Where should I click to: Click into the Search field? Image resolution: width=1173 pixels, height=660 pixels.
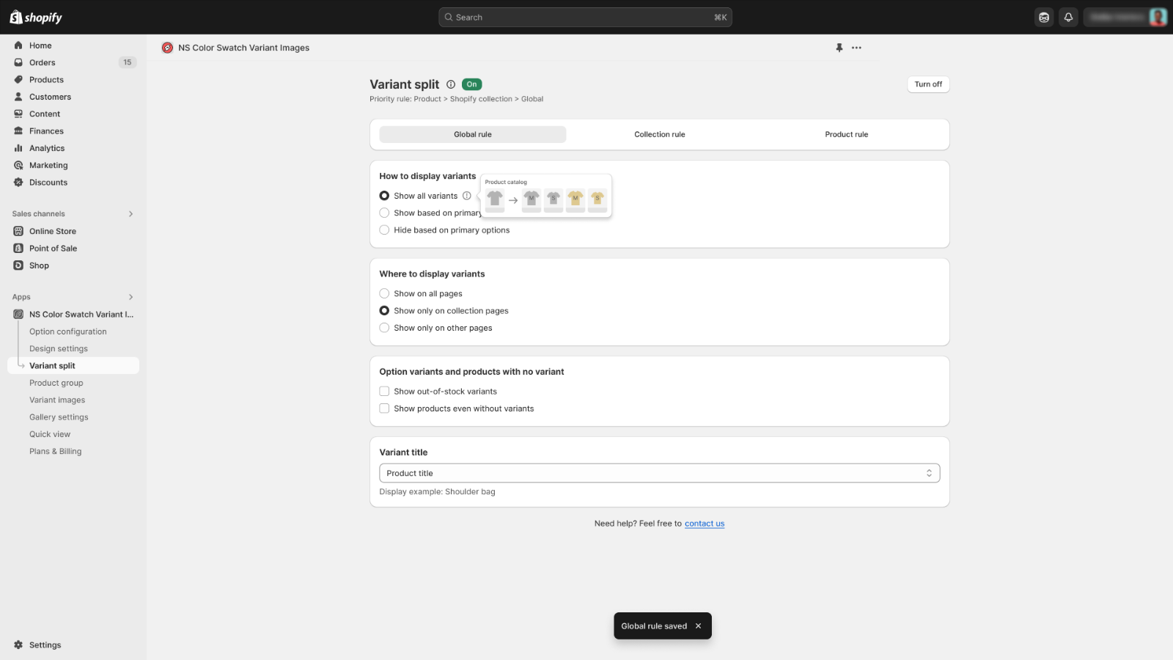click(585, 18)
